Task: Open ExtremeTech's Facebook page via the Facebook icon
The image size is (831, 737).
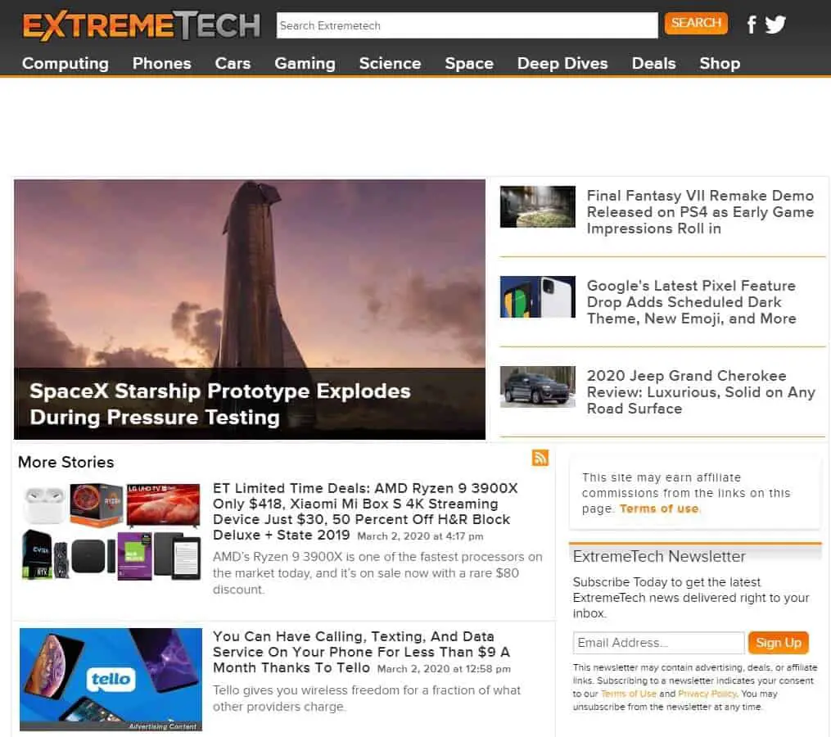Action: pos(751,24)
